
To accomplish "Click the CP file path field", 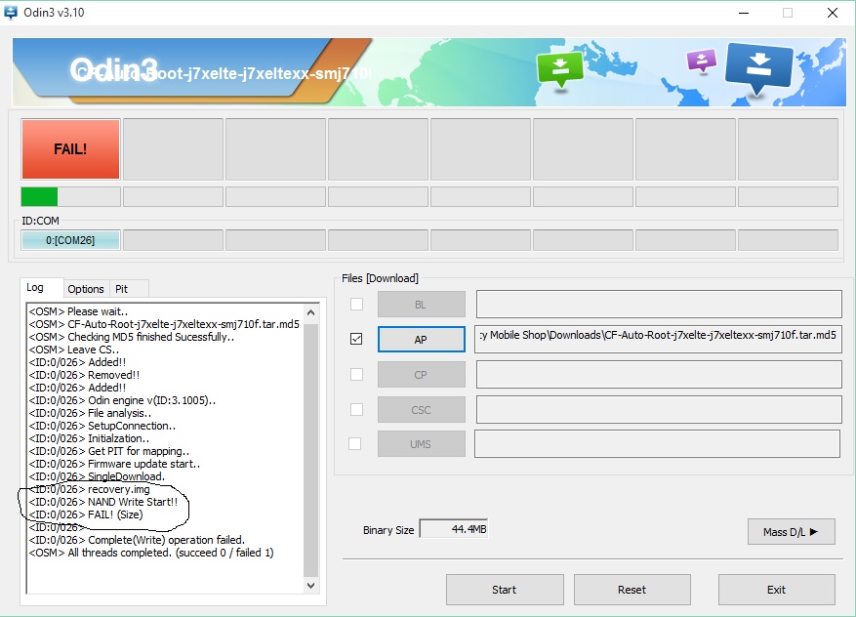I will 659,375.
